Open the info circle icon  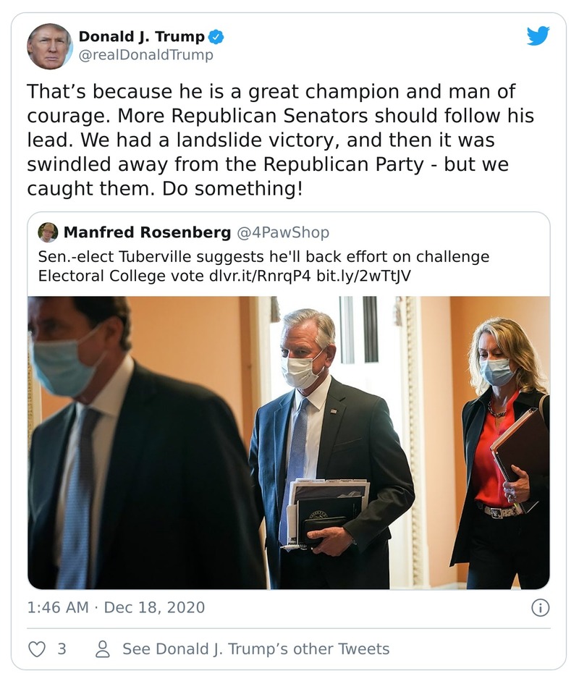[x=540, y=607]
